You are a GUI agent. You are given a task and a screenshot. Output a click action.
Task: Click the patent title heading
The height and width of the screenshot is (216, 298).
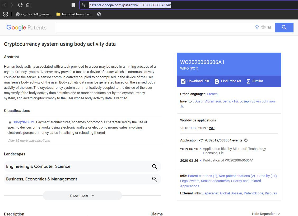(x=60, y=44)
